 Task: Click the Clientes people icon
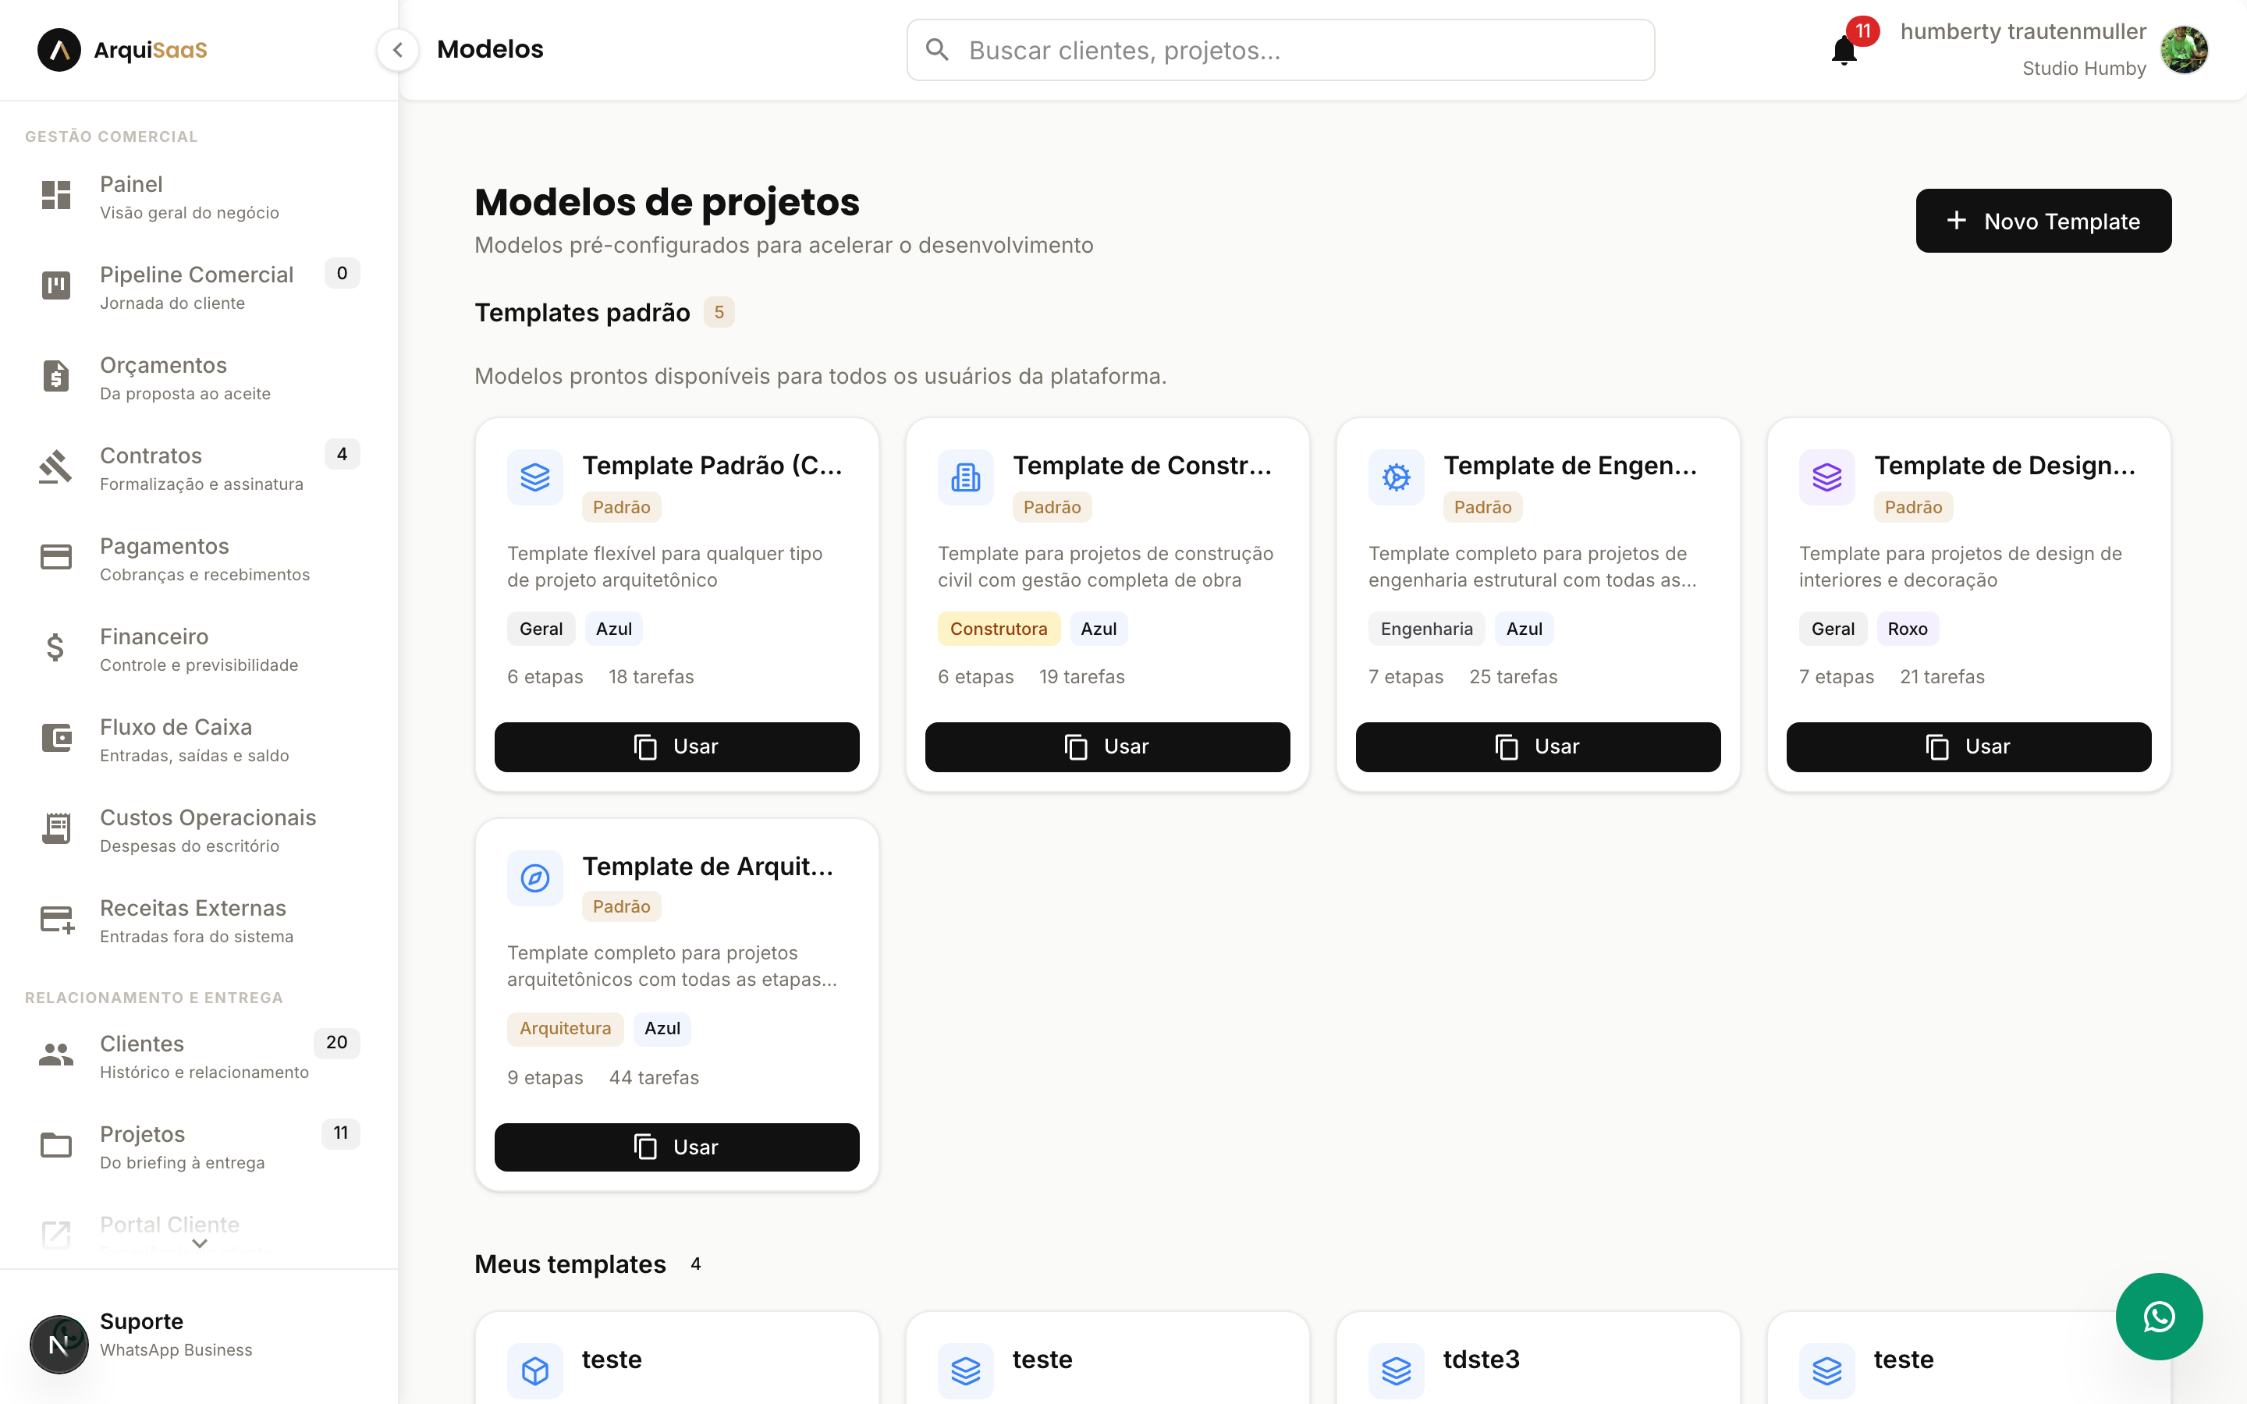pos(55,1054)
